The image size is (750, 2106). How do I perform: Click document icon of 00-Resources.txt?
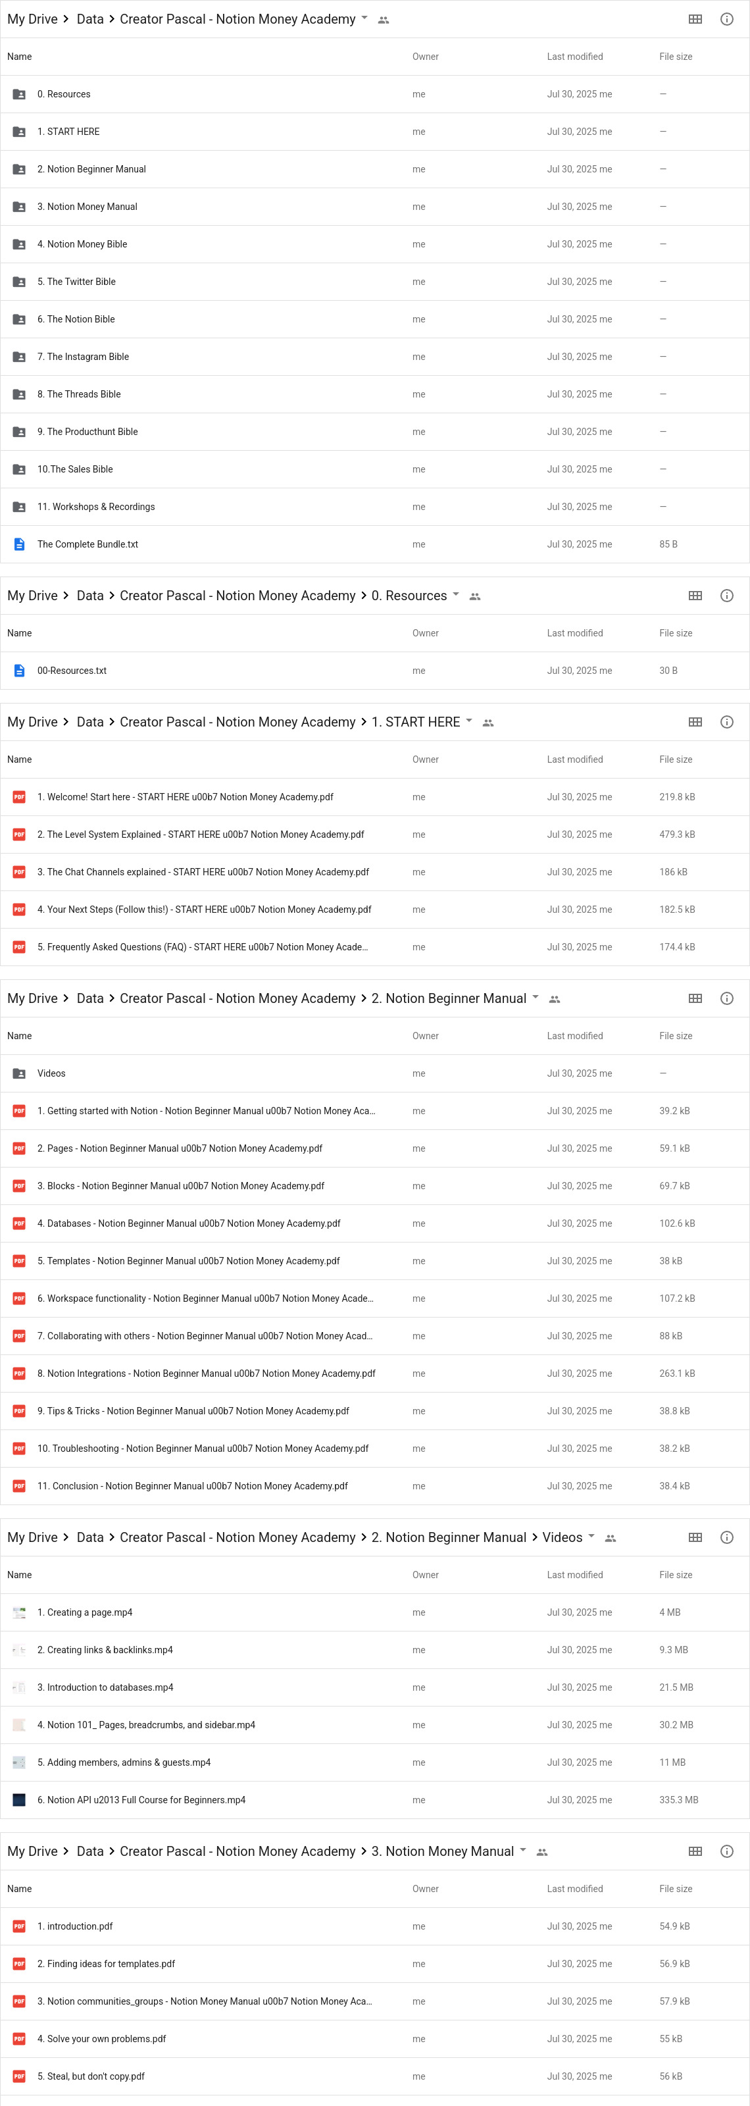(19, 671)
